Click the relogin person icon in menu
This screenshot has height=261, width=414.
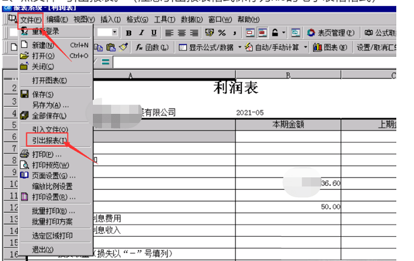click(x=25, y=31)
